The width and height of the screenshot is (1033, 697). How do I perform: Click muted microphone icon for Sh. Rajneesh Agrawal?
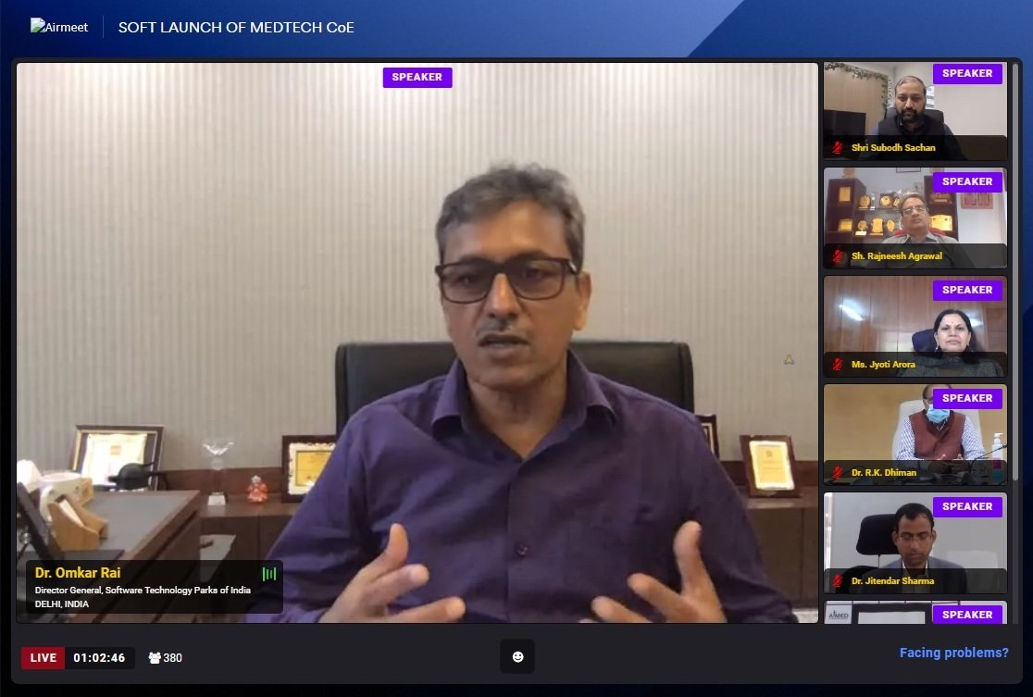[838, 255]
